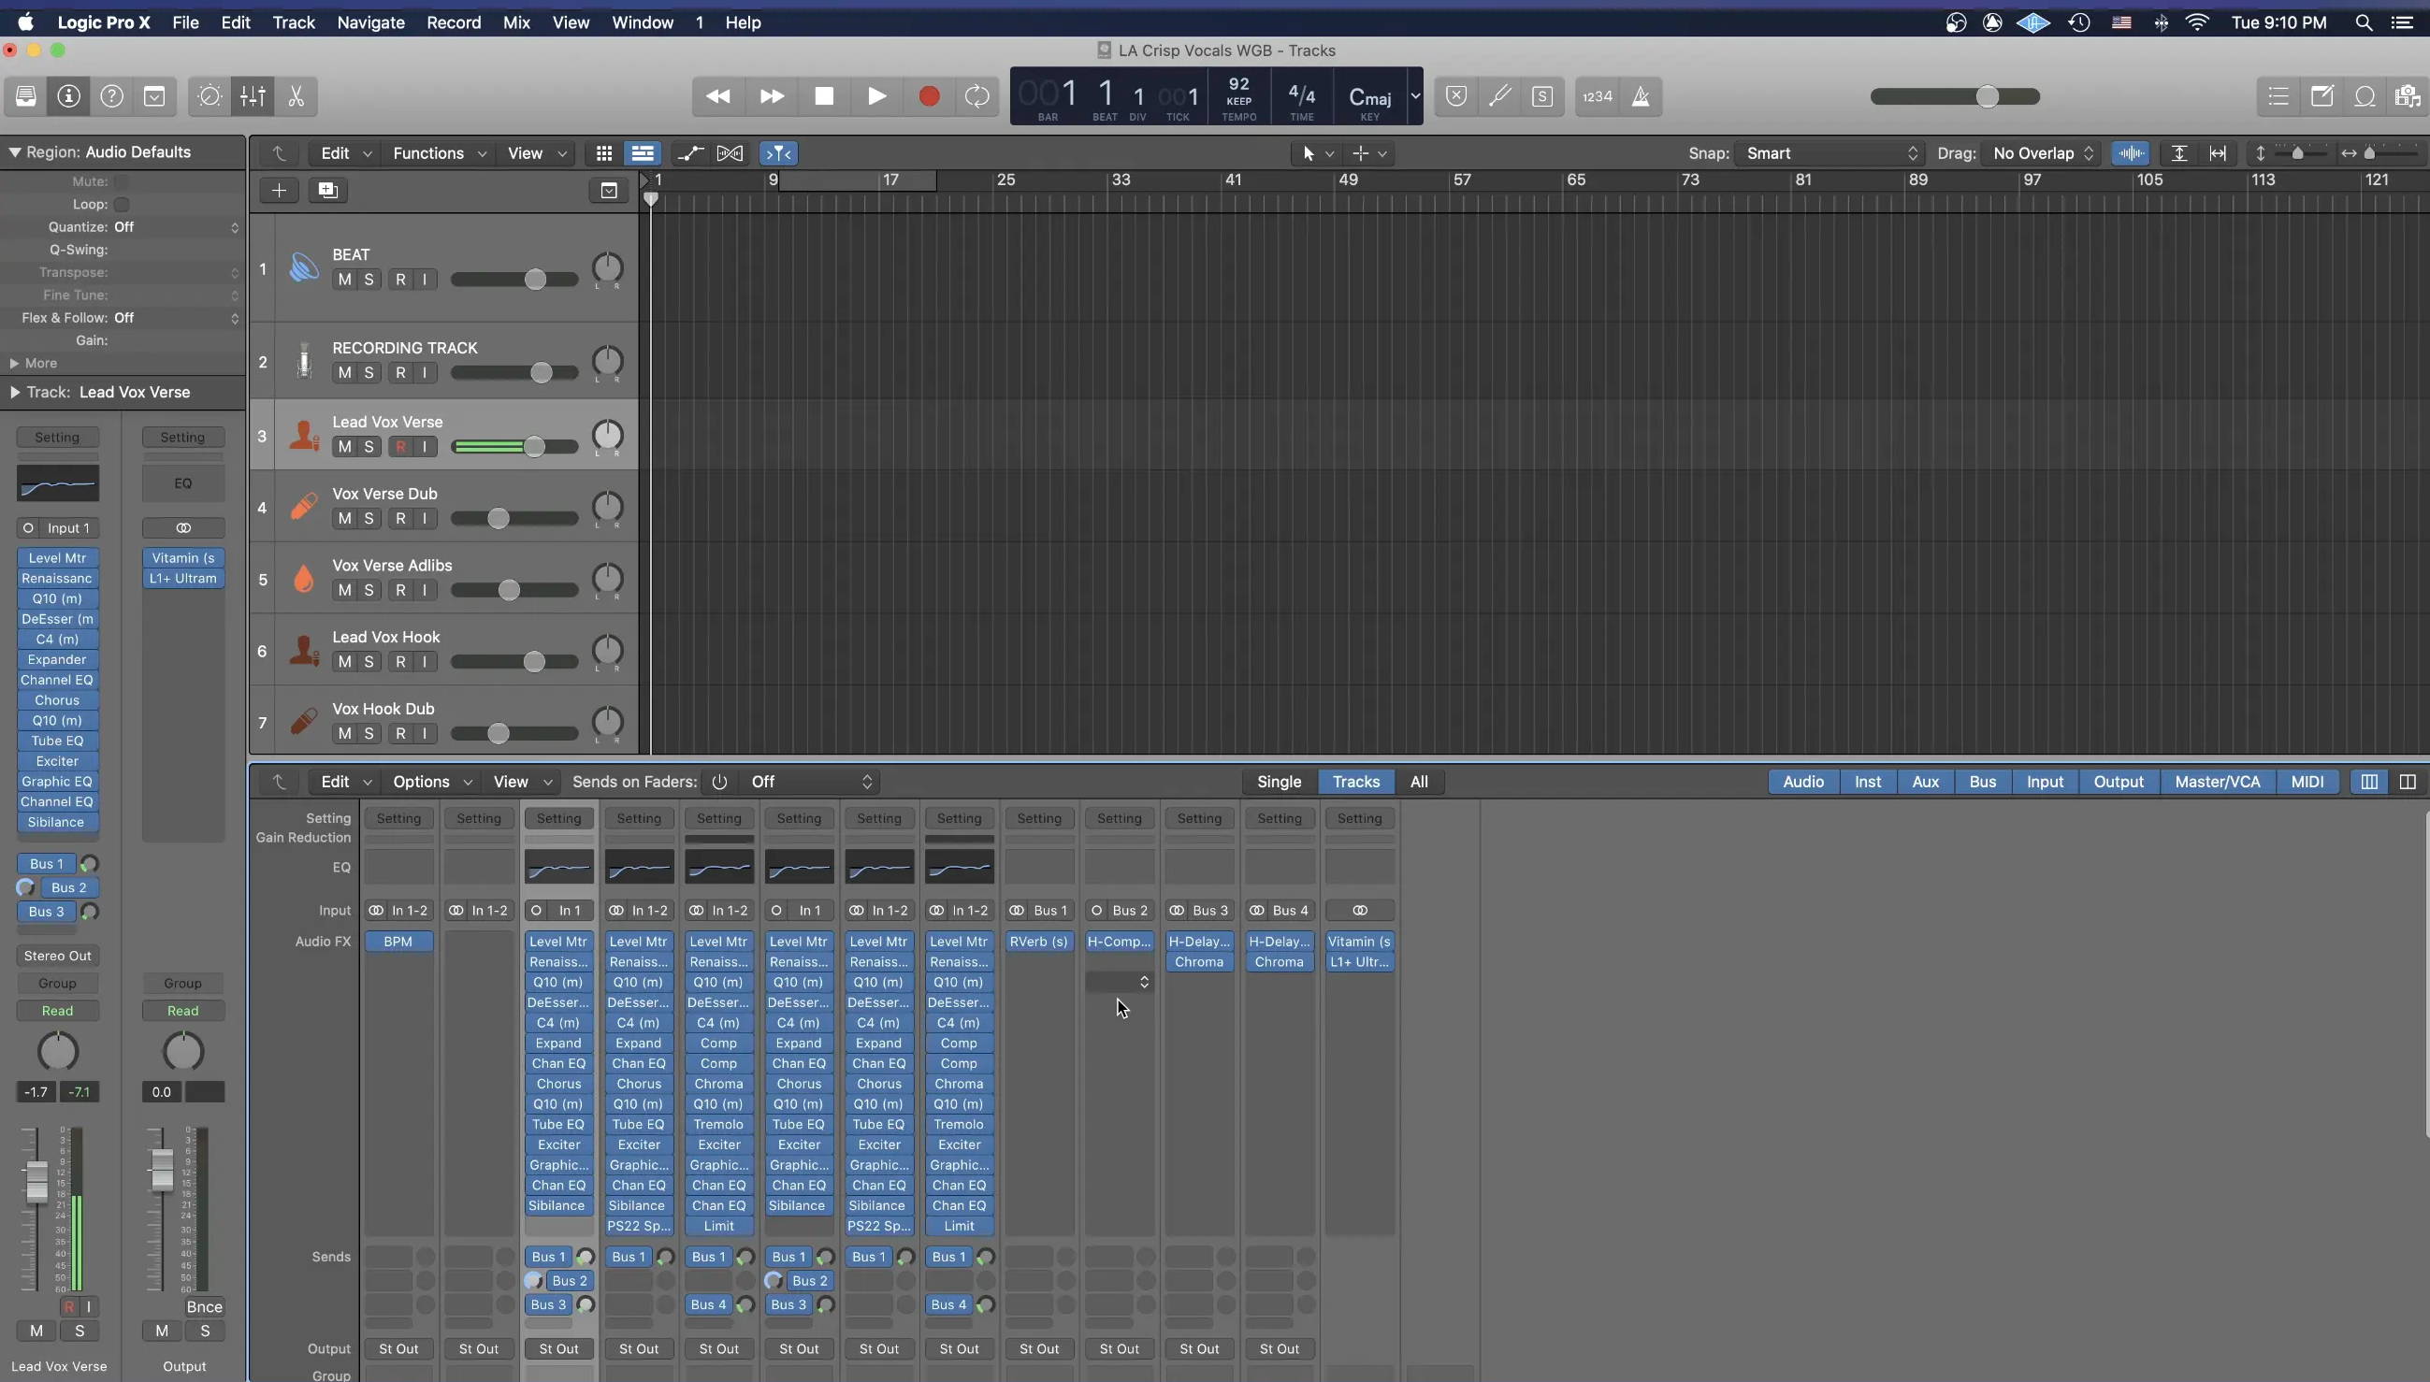Click the RVerb (s) plugin slot
The height and width of the screenshot is (1382, 2430).
[x=1038, y=942]
